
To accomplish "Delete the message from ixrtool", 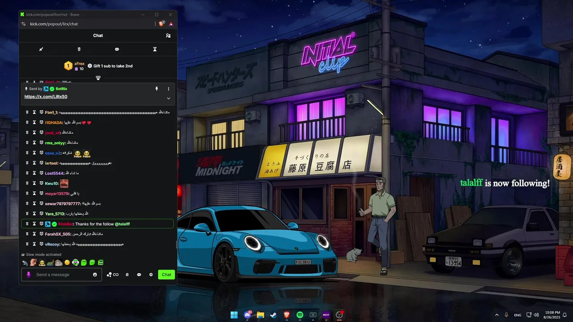I will click(27, 163).
